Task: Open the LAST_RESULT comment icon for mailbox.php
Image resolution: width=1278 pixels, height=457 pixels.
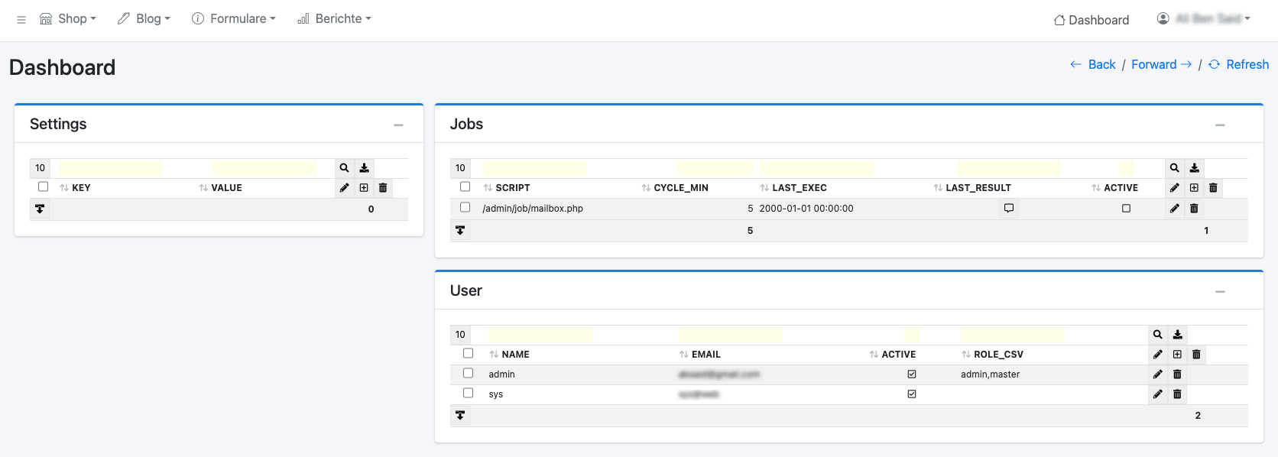Action: [x=1008, y=209]
